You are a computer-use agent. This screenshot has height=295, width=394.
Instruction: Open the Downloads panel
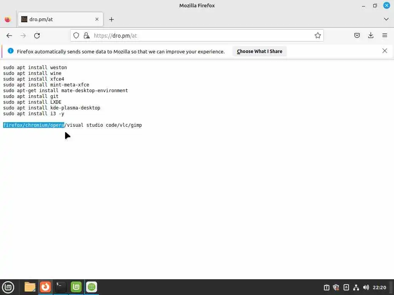[x=371, y=35]
